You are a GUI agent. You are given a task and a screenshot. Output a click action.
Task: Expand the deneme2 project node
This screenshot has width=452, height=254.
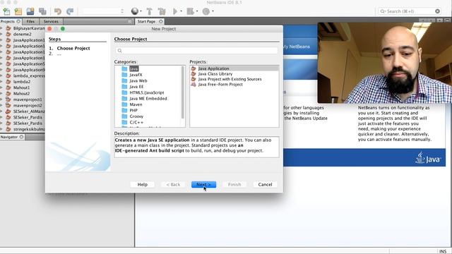tap(1, 35)
